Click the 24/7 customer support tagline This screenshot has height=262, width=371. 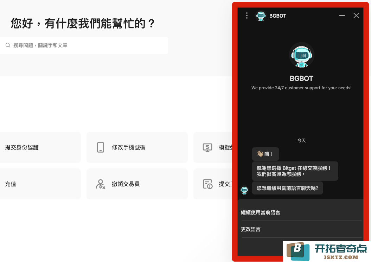(x=301, y=88)
